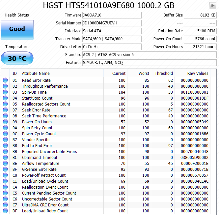219x215 pixels.
Task: Click status orb for Airflow Temperature row
Action: point(5,164)
